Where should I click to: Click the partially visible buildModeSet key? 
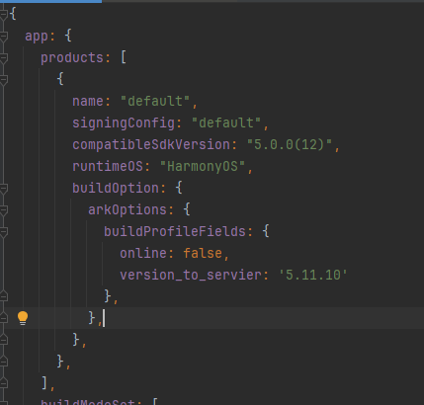tap(88, 402)
